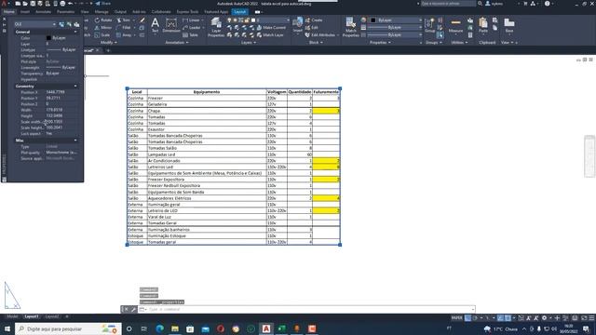Screen dimensions: 596x335
Task: Expand the Utilities panel dropdown
Action: (459, 43)
